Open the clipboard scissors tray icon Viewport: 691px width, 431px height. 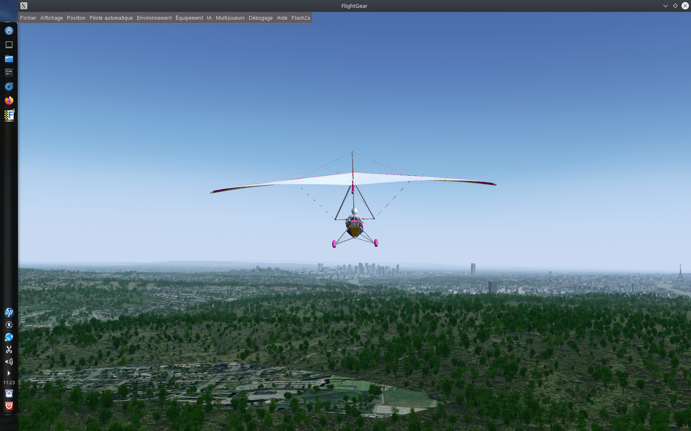pyautogui.click(x=9, y=349)
